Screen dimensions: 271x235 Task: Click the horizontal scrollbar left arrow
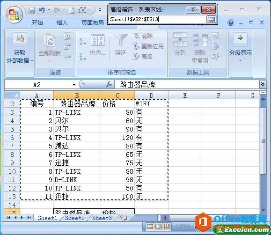165,218
